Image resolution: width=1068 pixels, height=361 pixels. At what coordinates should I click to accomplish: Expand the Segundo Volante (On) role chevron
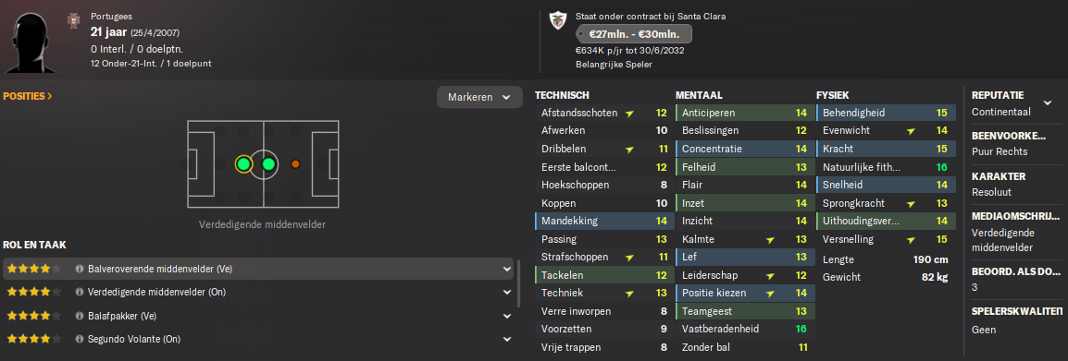(507, 339)
